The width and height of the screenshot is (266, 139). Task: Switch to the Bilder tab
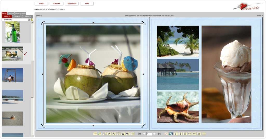pos(4,14)
